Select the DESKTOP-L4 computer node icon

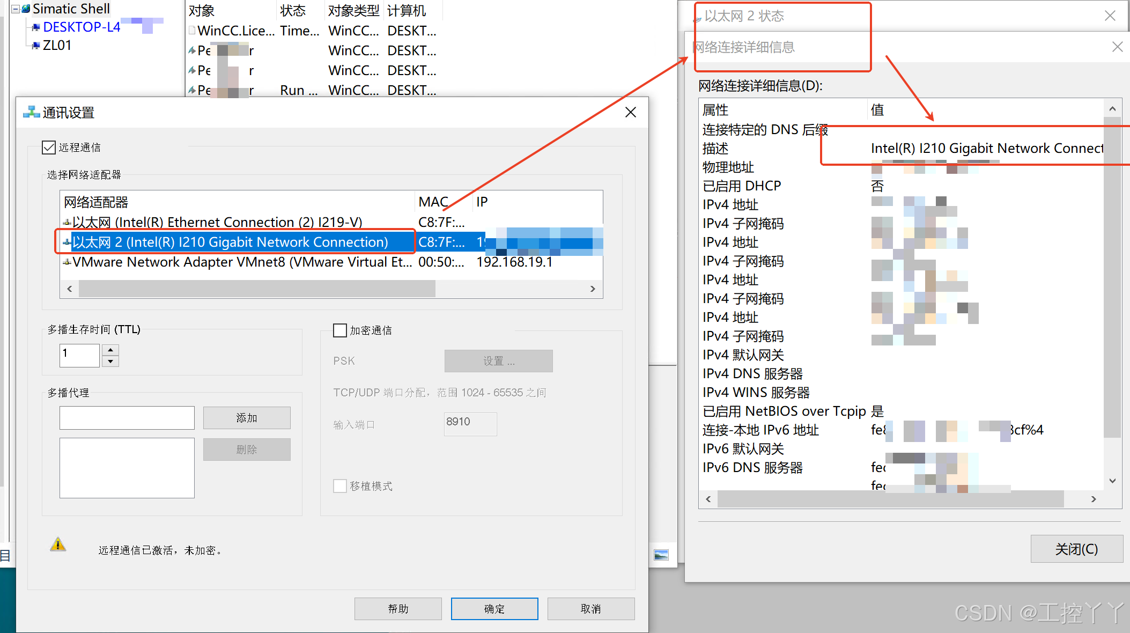pyautogui.click(x=36, y=27)
